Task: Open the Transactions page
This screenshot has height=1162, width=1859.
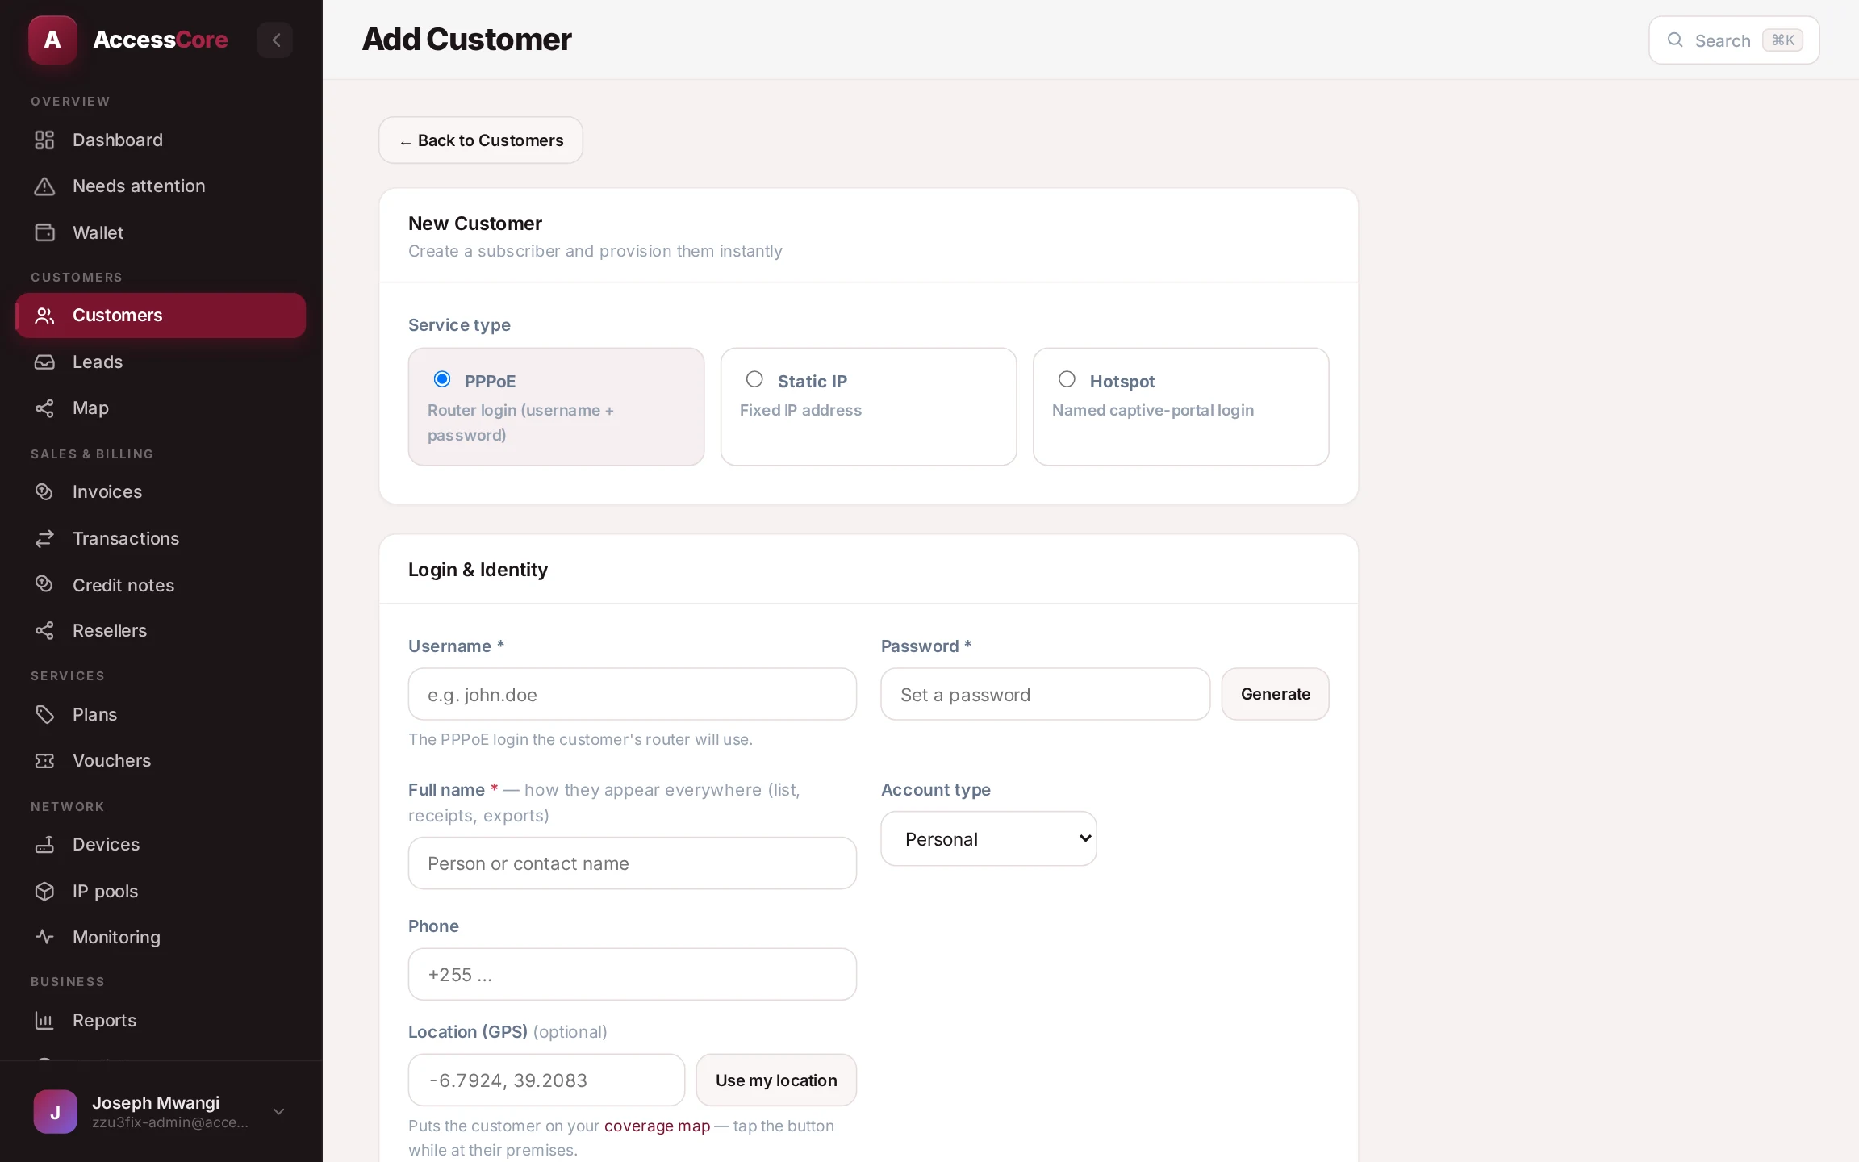Action: (x=161, y=538)
